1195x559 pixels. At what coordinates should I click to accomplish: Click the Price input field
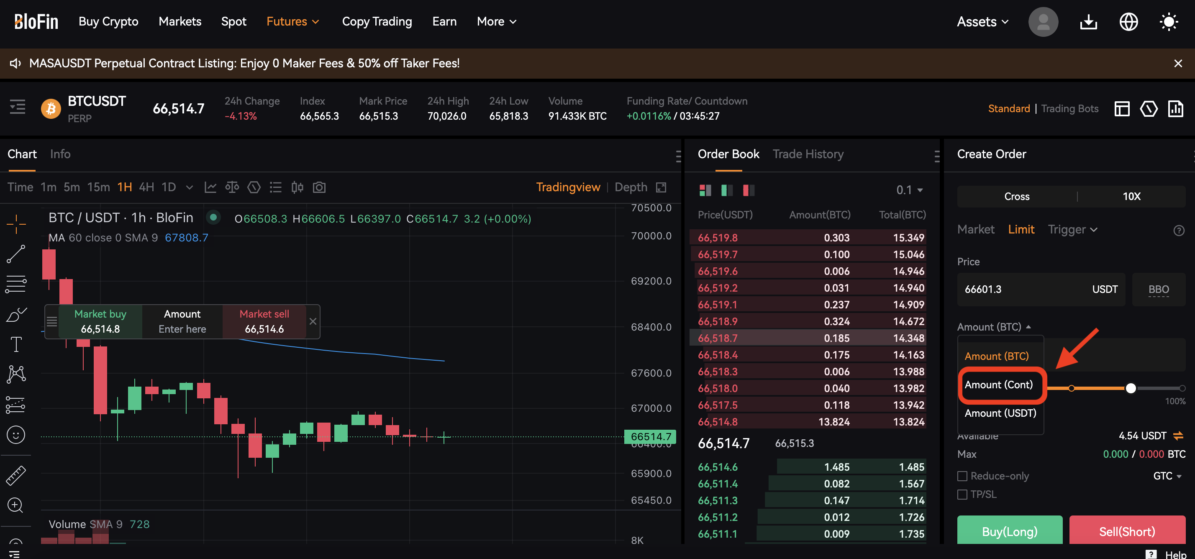pyautogui.click(x=1041, y=290)
